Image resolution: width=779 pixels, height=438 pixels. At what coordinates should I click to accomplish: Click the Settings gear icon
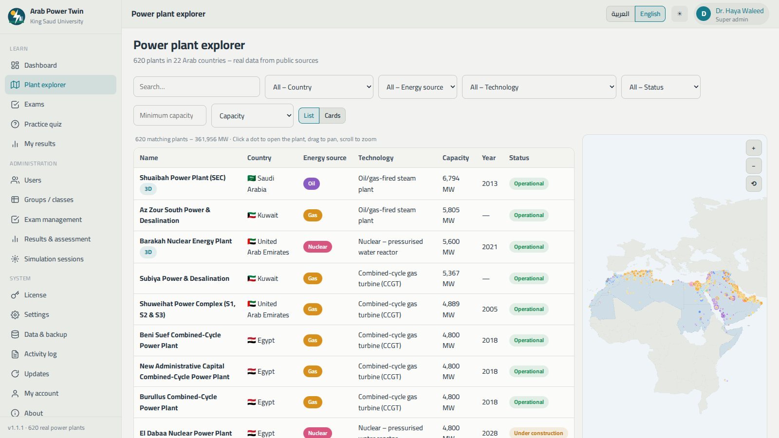pos(15,314)
